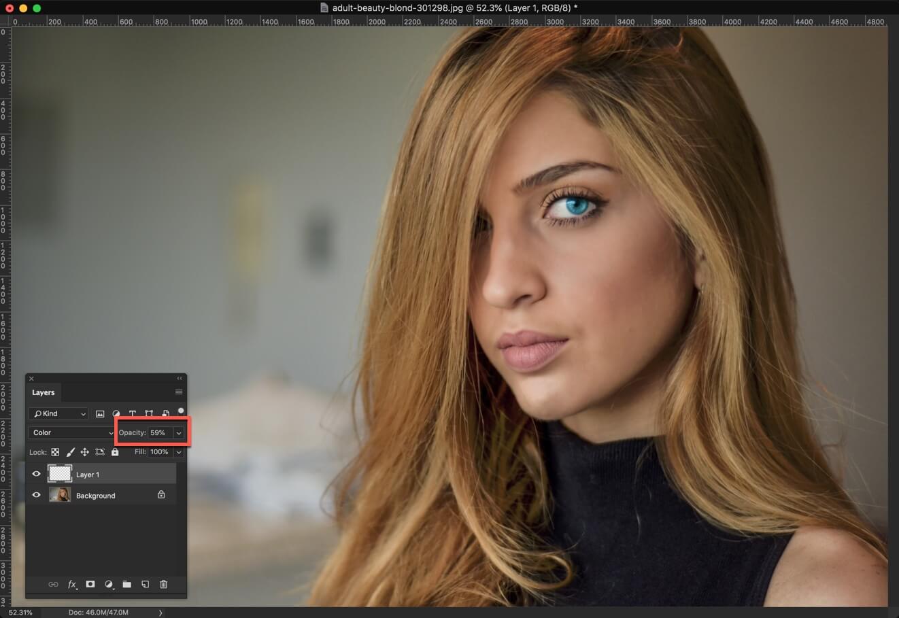Hide the Background layer eye icon
The width and height of the screenshot is (899, 618).
tap(37, 495)
